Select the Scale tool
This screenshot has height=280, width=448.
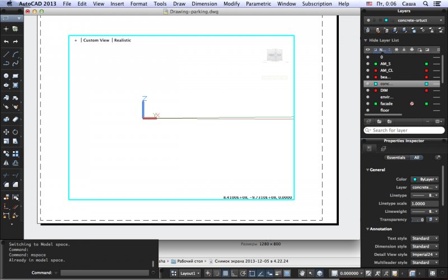click(x=6, y=141)
